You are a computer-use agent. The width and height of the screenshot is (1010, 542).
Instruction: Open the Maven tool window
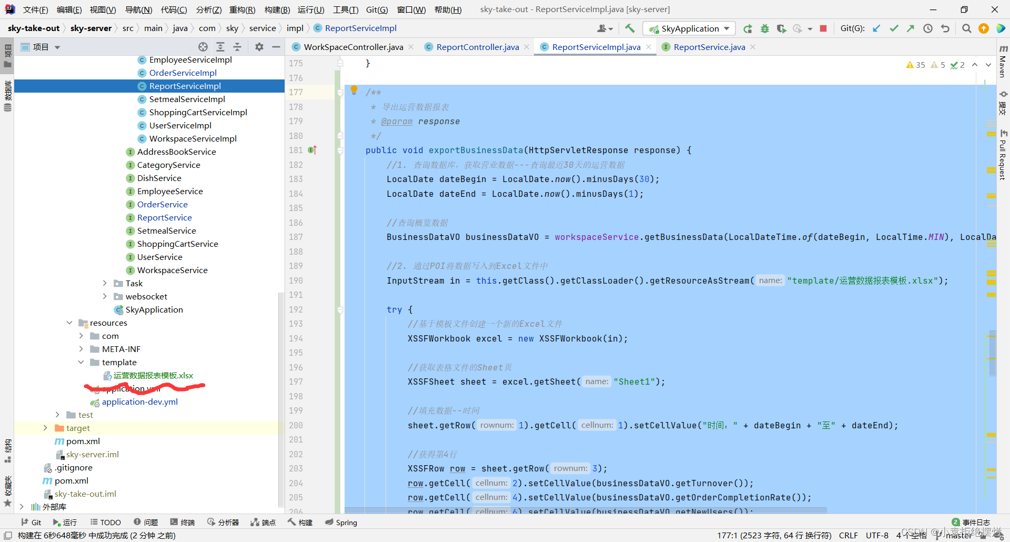point(1003,62)
